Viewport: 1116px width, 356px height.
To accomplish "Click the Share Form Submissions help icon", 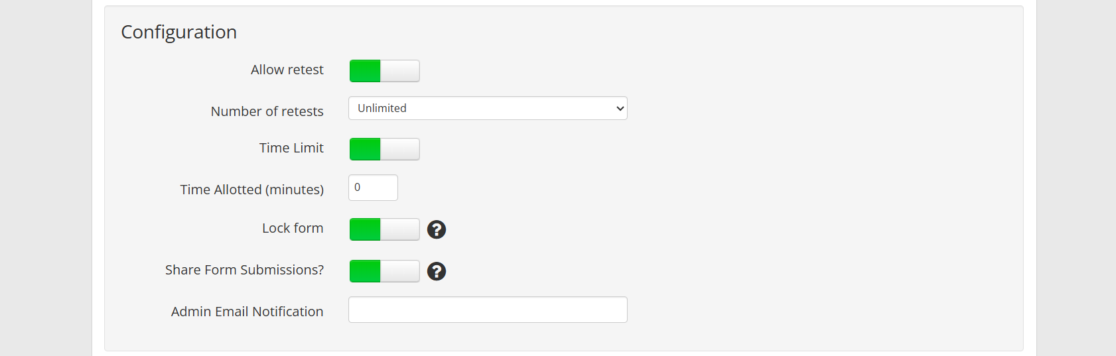I will [436, 271].
